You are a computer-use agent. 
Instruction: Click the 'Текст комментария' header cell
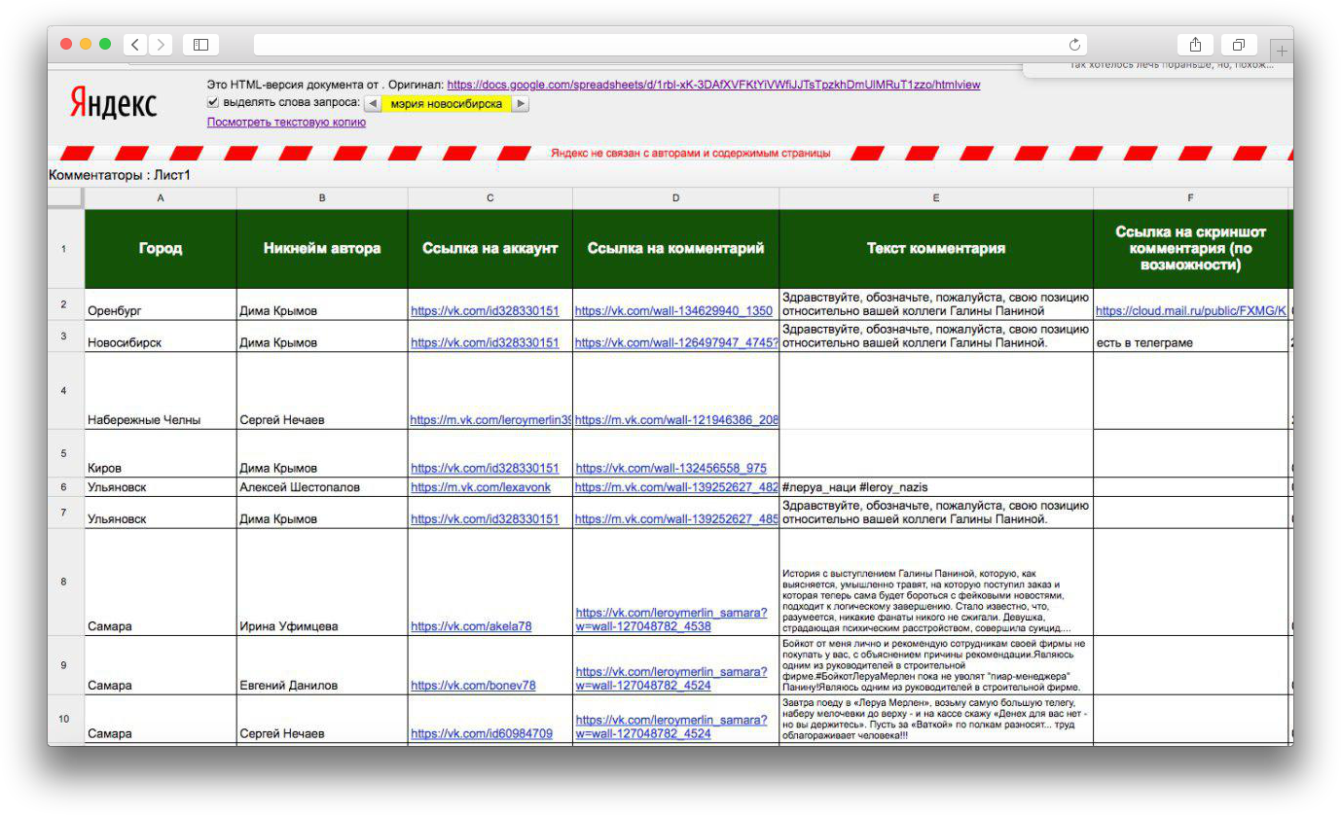936,248
